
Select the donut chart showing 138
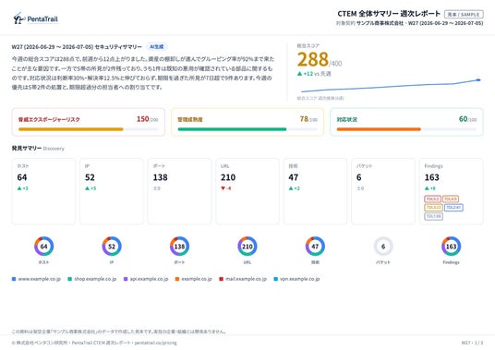click(180, 247)
